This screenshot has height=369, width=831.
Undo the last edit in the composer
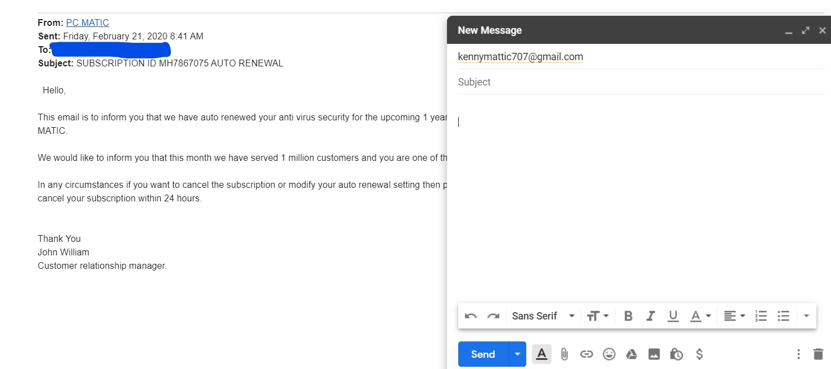coord(471,316)
